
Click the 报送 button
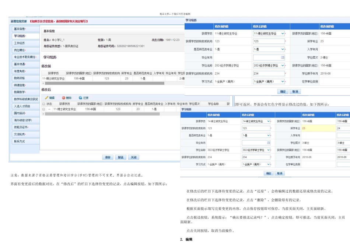pos(121,158)
